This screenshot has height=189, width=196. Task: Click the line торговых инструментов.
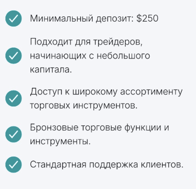[x=83, y=105]
